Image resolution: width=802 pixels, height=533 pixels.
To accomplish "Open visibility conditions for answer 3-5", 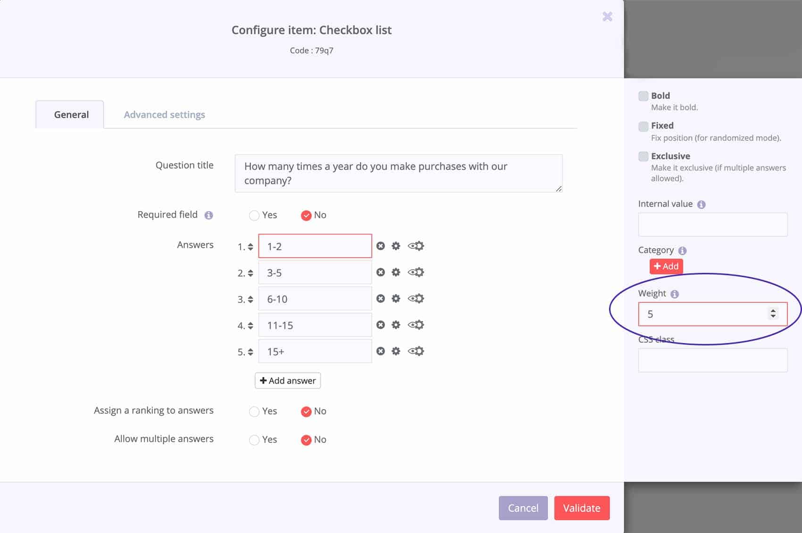I will pyautogui.click(x=416, y=272).
